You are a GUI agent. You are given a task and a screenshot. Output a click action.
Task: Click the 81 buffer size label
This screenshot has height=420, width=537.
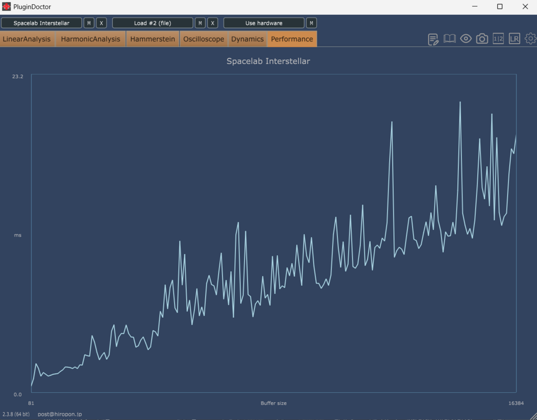click(31, 403)
